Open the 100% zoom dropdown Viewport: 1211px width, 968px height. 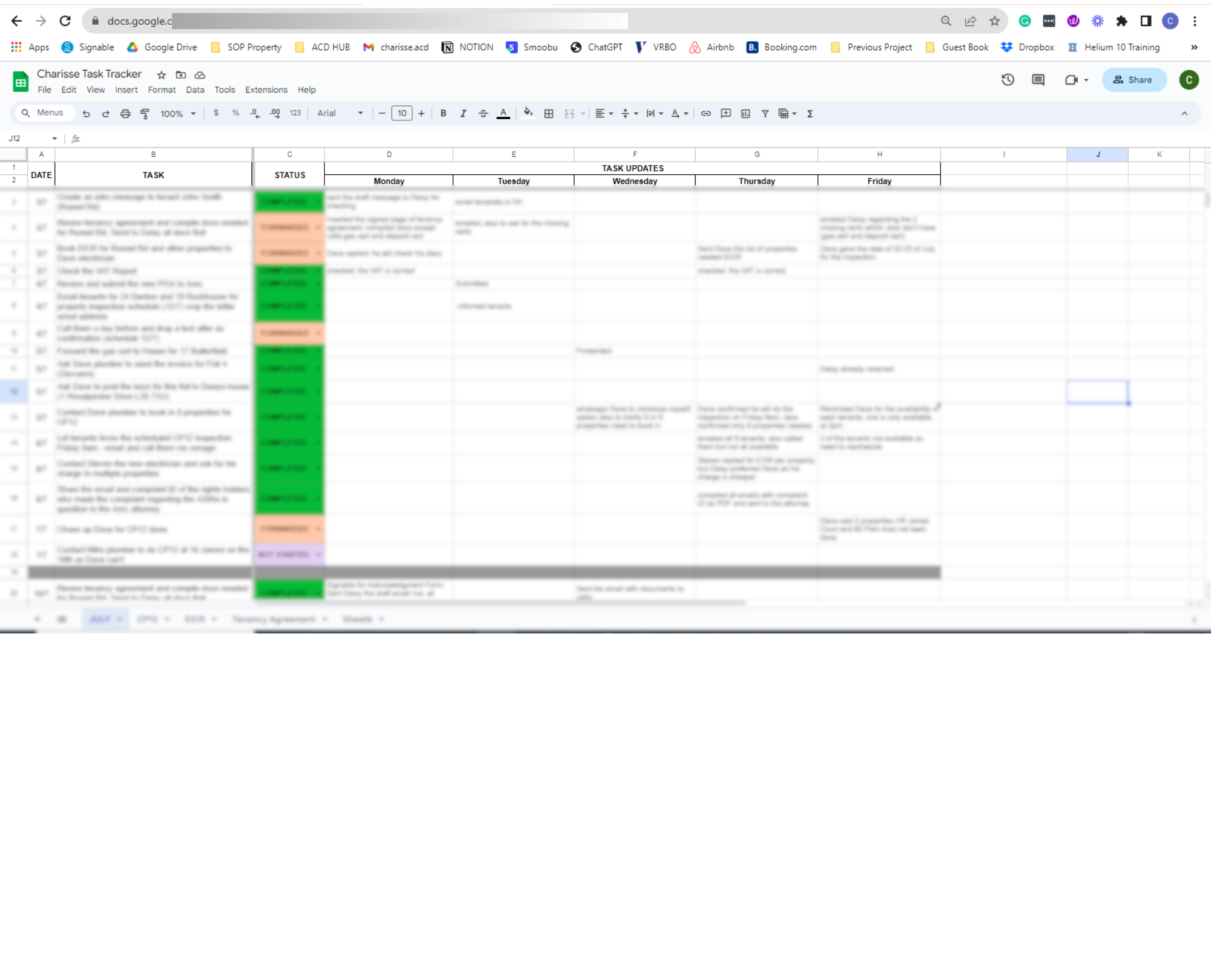(177, 113)
